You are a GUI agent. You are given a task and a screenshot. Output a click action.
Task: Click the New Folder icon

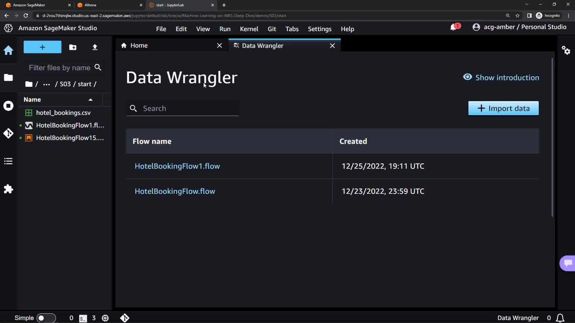73,47
